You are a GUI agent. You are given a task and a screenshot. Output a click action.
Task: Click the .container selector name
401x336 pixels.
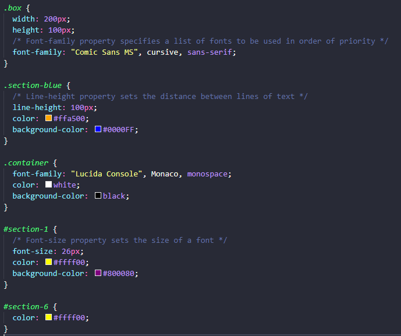coord(26,163)
